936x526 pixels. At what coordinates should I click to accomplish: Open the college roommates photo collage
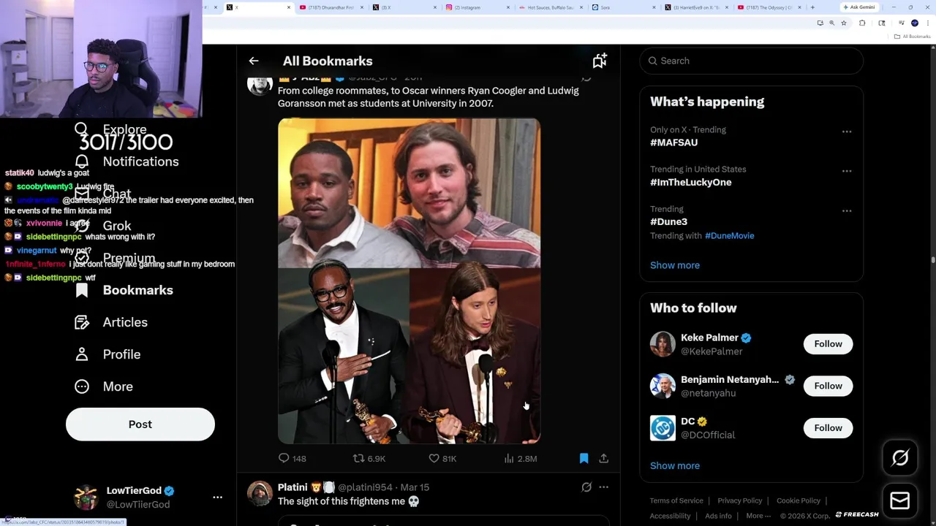tap(409, 281)
